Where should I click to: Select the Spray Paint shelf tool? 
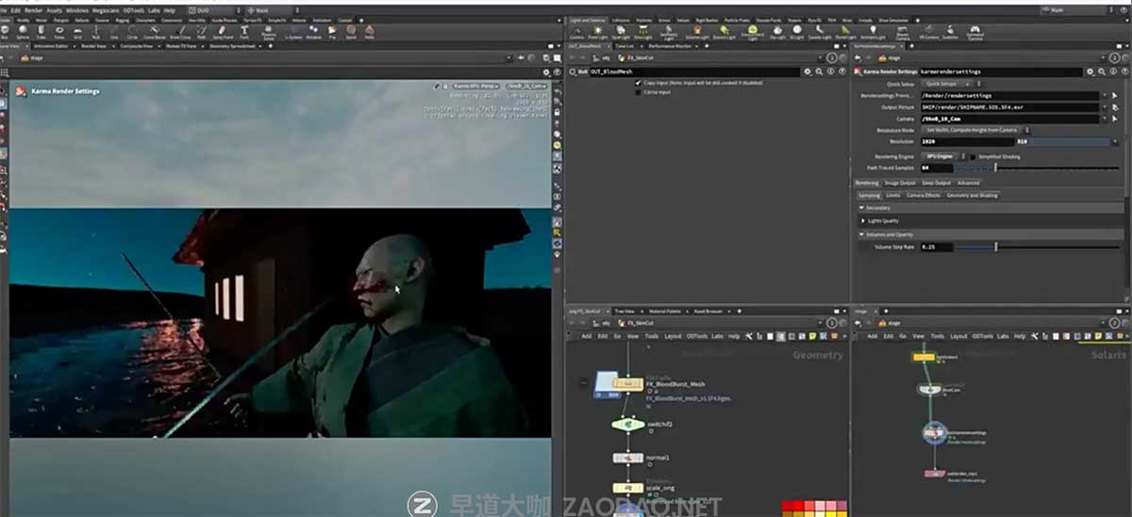coord(223,32)
